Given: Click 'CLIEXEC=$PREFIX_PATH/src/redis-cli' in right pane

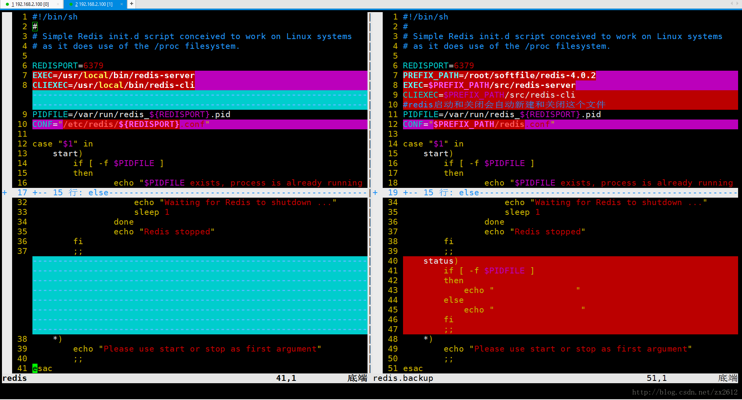Looking at the screenshot, I should pos(489,95).
